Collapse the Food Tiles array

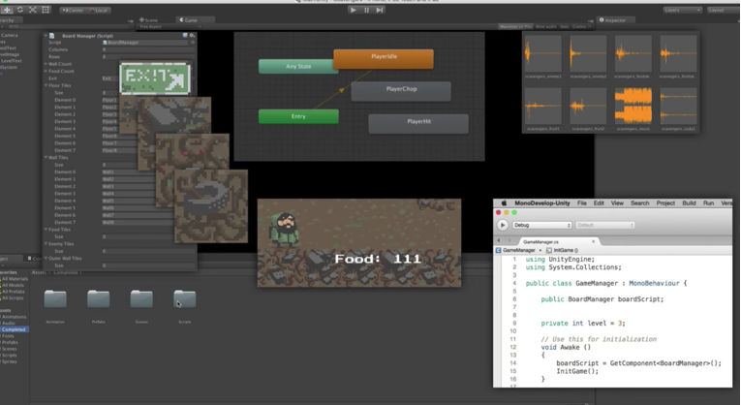click(46, 230)
